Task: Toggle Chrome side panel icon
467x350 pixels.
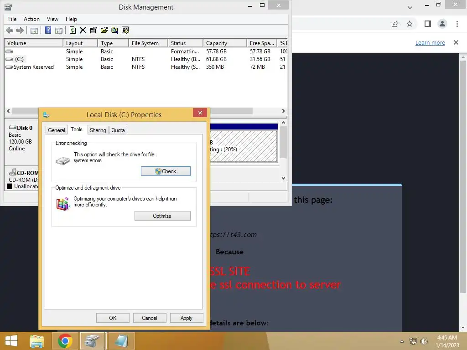Action: [428, 24]
